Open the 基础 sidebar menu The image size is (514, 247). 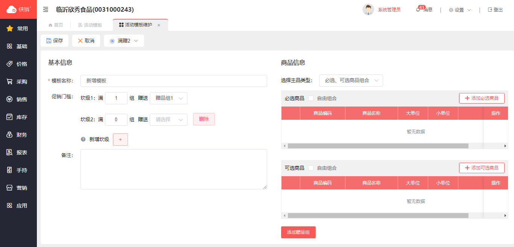click(18, 46)
